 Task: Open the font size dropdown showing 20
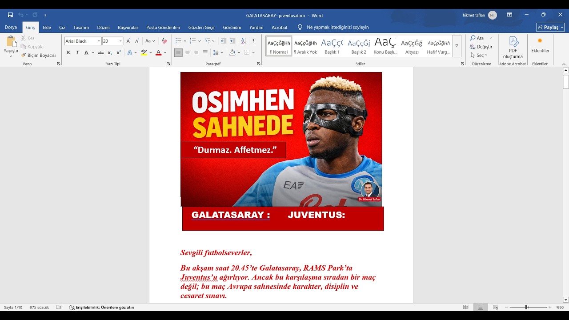click(120, 41)
